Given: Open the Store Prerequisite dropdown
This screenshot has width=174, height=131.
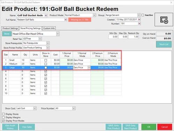Looking at the screenshot, I should point(48,43).
